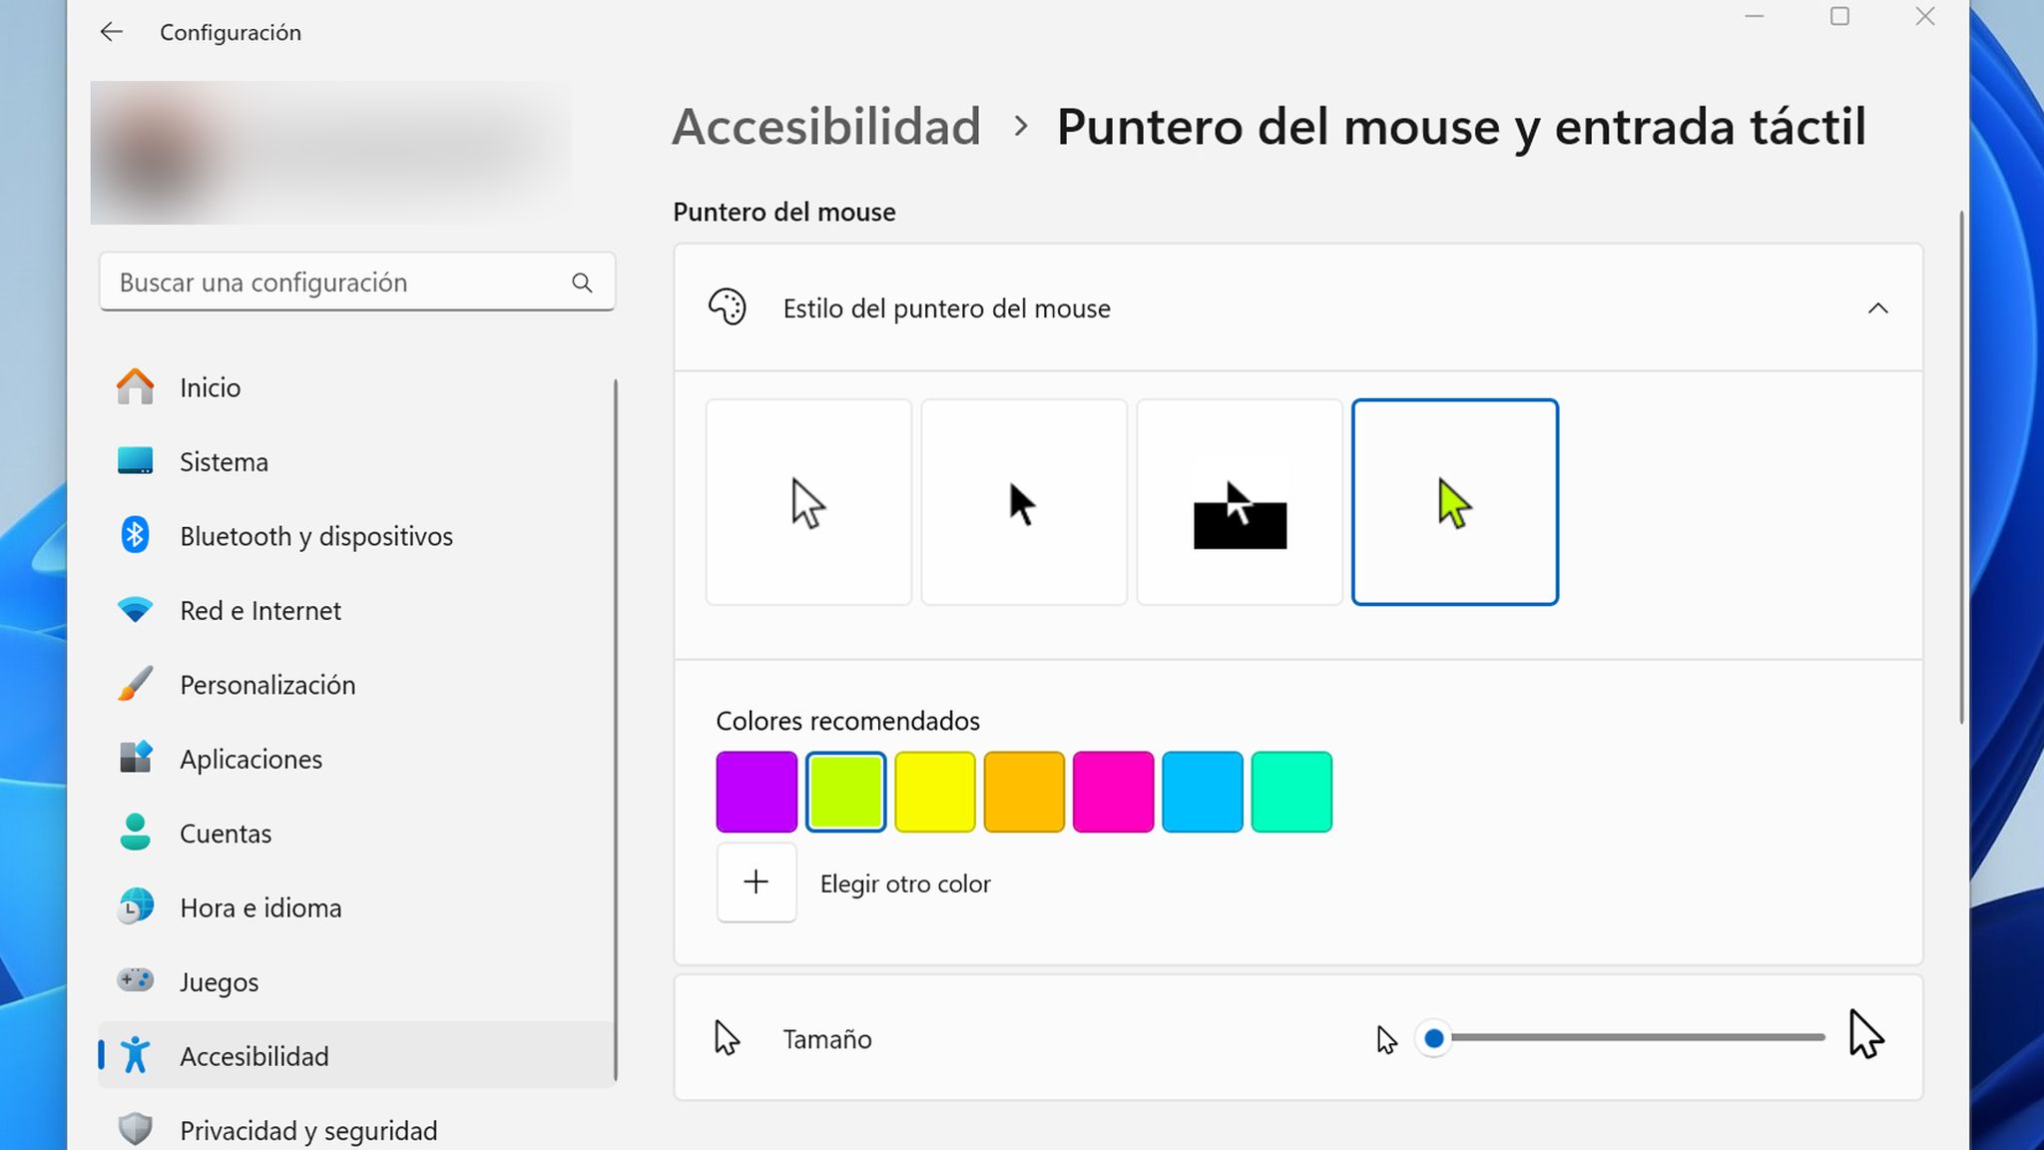This screenshot has height=1150, width=2044.
Task: Click the palette icon beside Estilo del puntero
Action: 729,308
